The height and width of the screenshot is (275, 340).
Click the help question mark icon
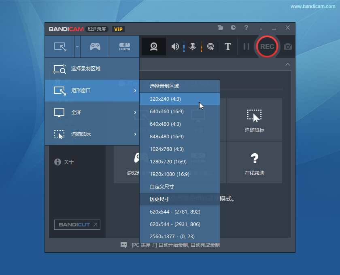coord(246,28)
